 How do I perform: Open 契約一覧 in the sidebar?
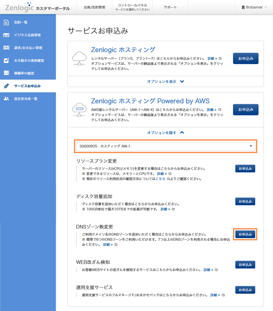click(x=28, y=22)
